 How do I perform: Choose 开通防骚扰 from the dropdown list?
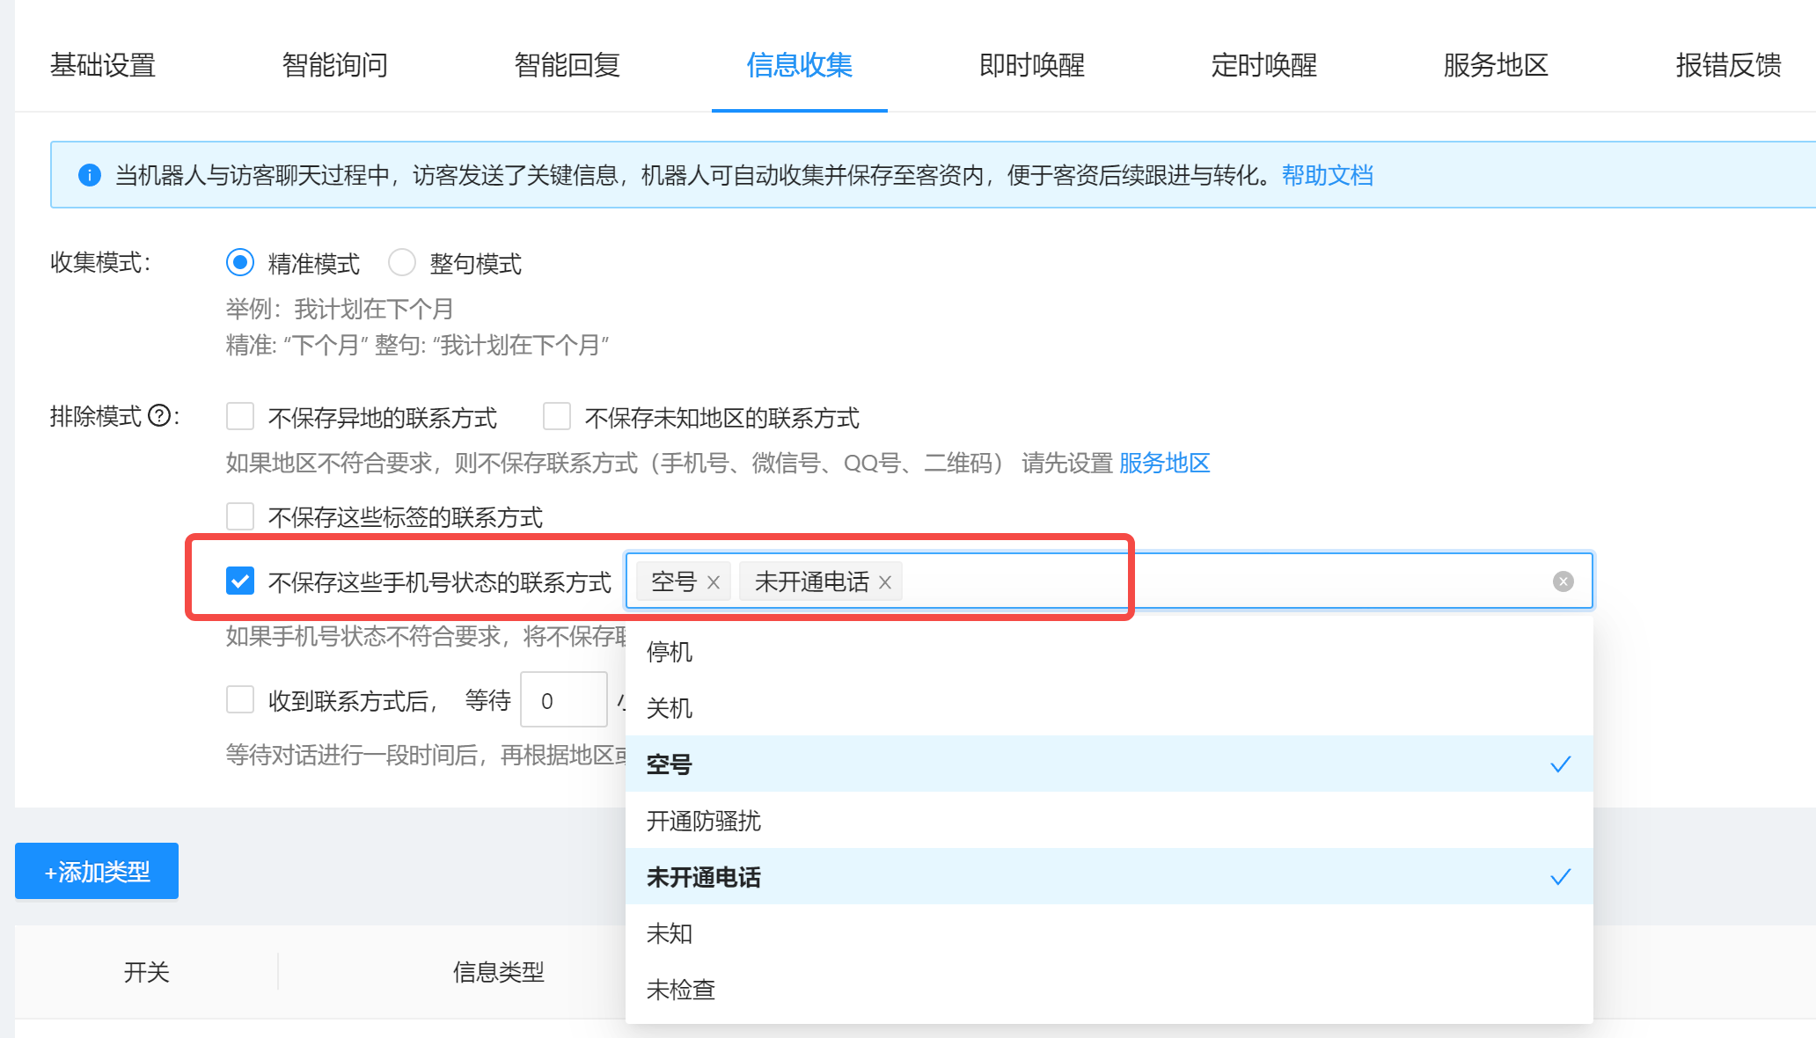click(x=703, y=821)
